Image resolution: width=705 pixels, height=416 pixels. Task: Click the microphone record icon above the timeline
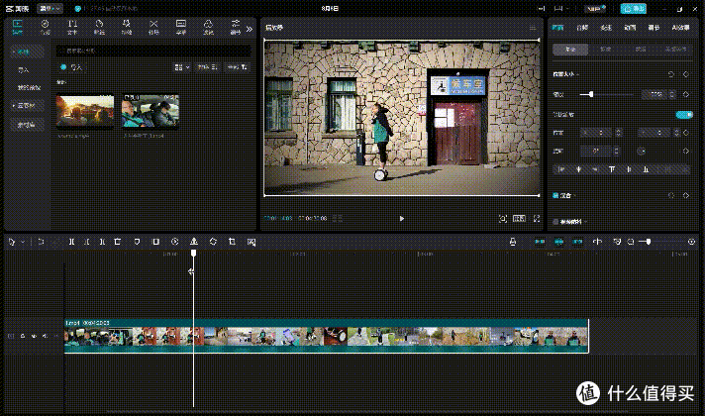point(513,242)
